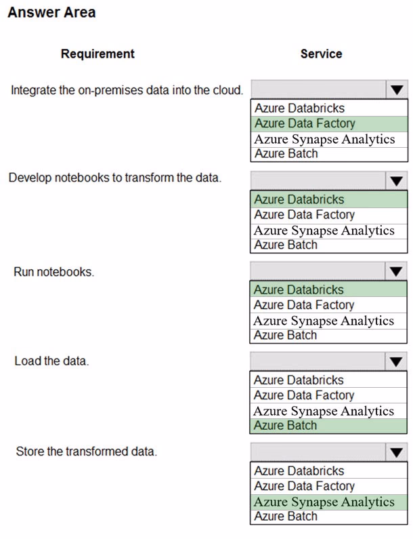
Task: Choose Azure Databricks under Develop notebooks
Action: (x=329, y=200)
